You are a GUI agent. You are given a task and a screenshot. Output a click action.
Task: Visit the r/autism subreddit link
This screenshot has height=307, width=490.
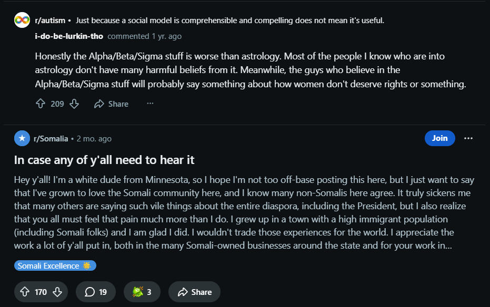point(50,21)
